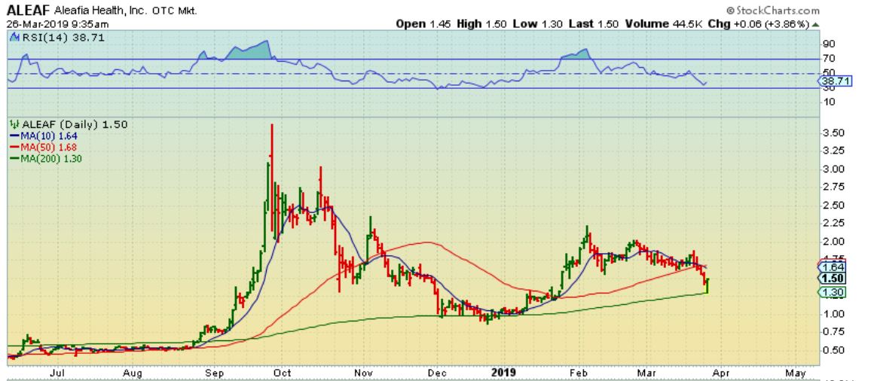Click the ALEAF (Daily) 1.50 legend
This screenshot has height=381, width=871.
75,125
